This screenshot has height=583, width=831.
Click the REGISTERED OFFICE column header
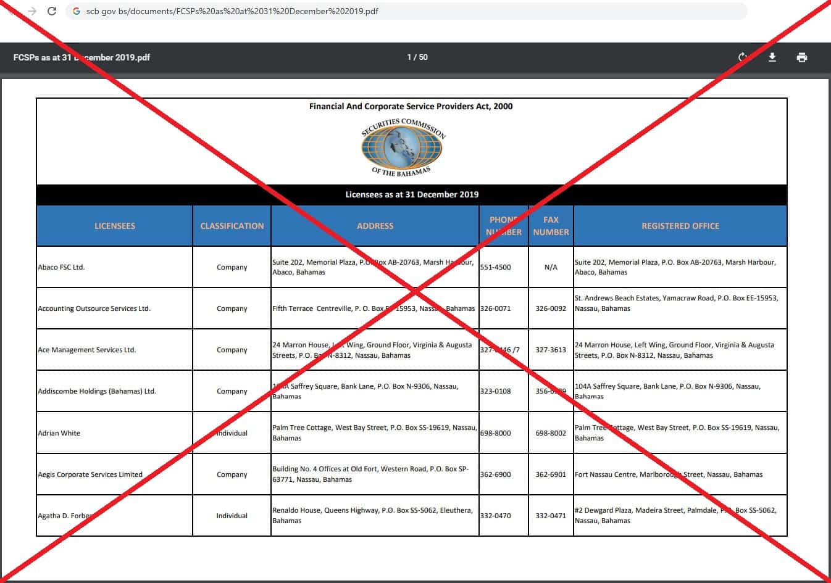[x=680, y=226]
